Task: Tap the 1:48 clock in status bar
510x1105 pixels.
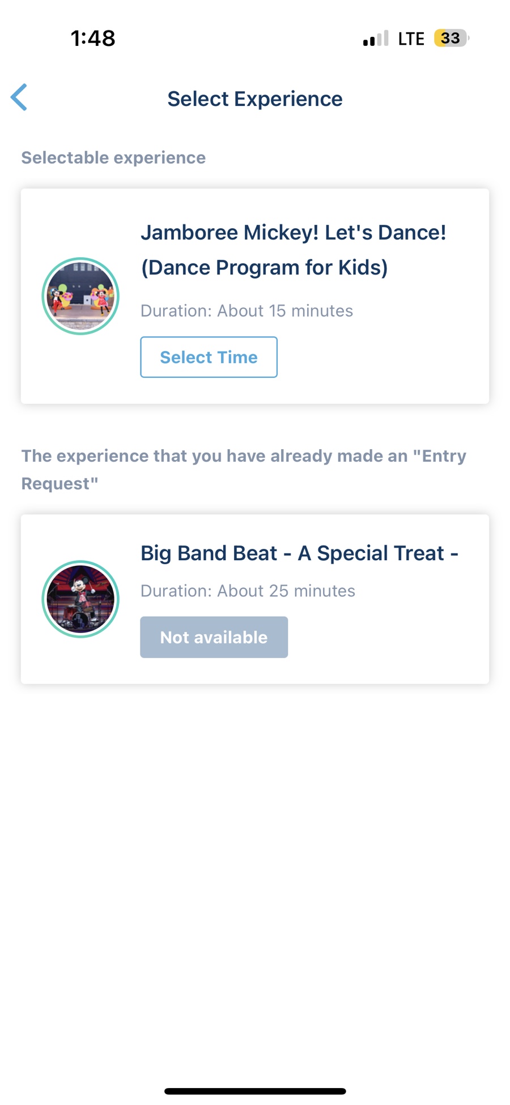Action: [x=93, y=38]
